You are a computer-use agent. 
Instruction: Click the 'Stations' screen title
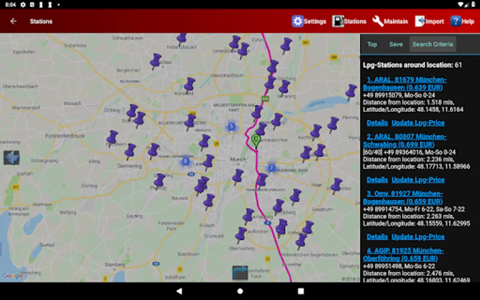(41, 21)
